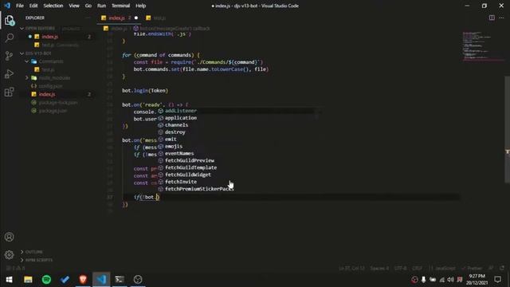
Task: Select index.js under Open Editors
Action: click(56, 37)
